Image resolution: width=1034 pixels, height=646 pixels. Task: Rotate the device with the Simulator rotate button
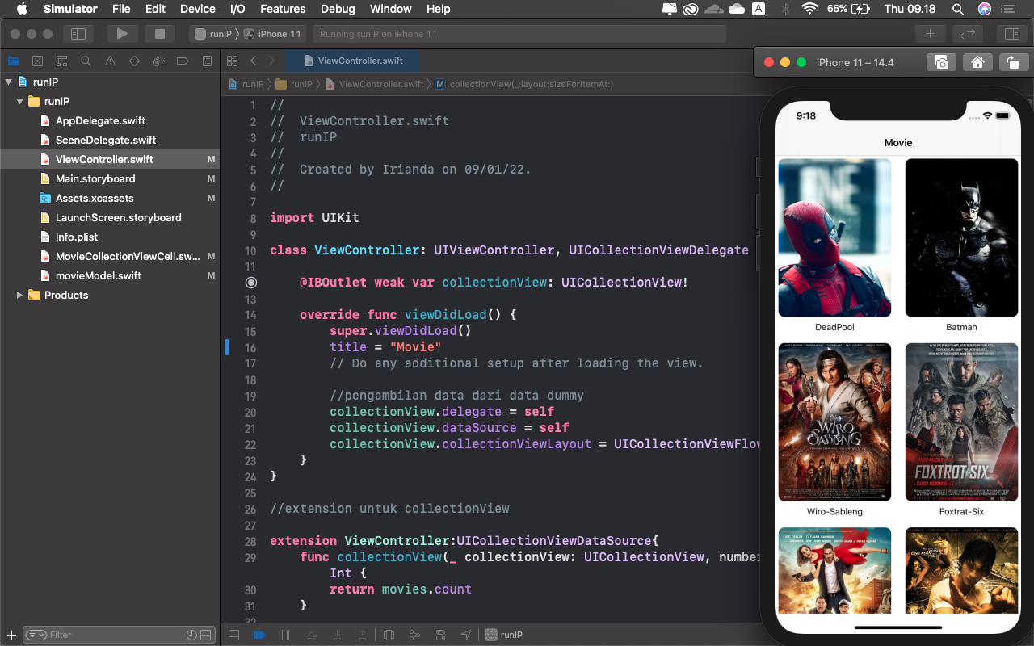coord(1012,62)
